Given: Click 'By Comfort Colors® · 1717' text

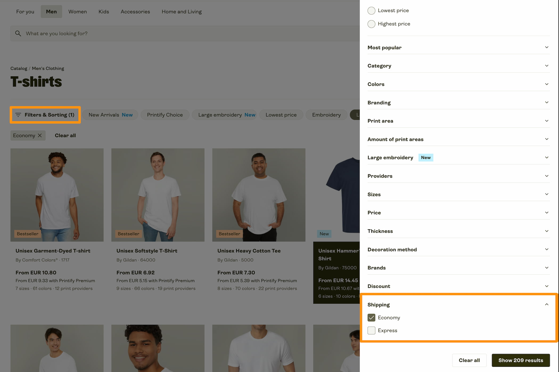Looking at the screenshot, I should tap(42, 260).
